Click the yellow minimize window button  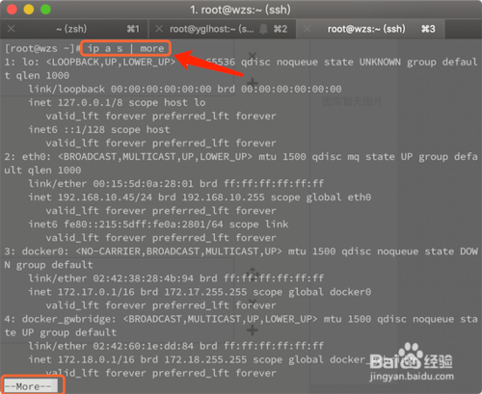(x=29, y=10)
